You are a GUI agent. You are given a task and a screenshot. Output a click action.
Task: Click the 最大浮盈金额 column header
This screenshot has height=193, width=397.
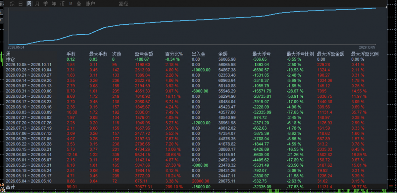[331, 54]
